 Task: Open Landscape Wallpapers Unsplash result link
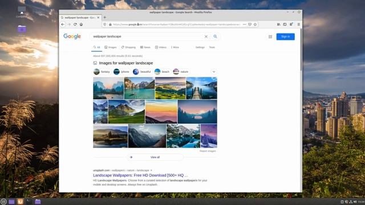click(x=140, y=175)
